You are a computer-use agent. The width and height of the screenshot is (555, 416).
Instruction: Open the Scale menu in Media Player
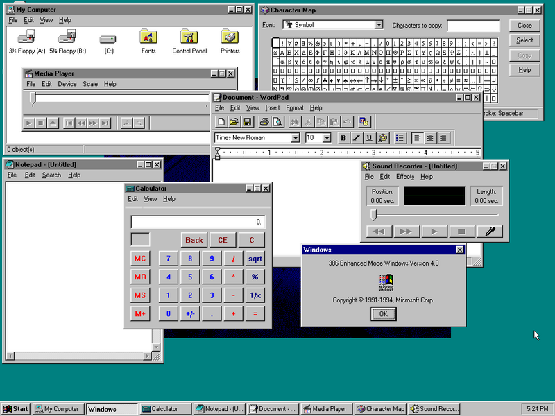pyautogui.click(x=90, y=84)
